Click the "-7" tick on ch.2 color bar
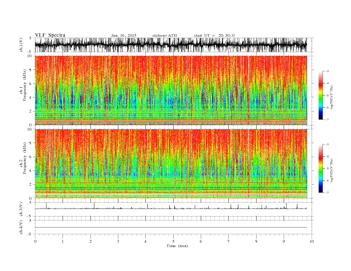This screenshot has height=271, width=351. pos(327,193)
